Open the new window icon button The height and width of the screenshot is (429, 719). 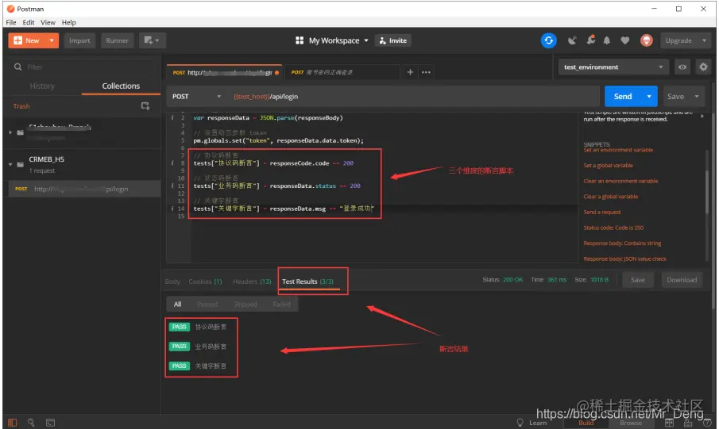[153, 40]
